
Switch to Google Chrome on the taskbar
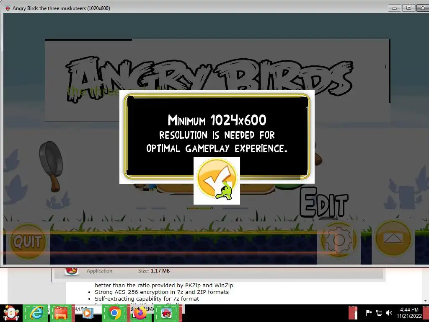[x=114, y=313]
